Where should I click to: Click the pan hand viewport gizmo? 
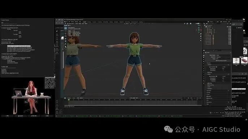(201, 36)
